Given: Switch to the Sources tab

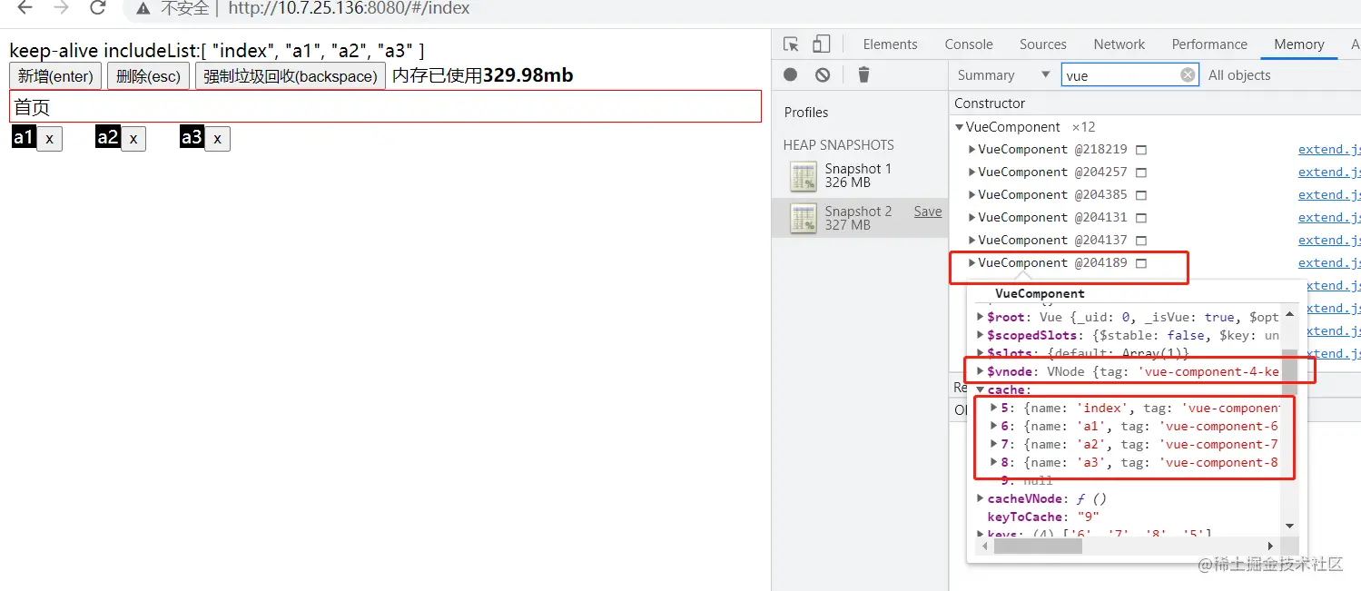Looking at the screenshot, I should pyautogui.click(x=1042, y=44).
